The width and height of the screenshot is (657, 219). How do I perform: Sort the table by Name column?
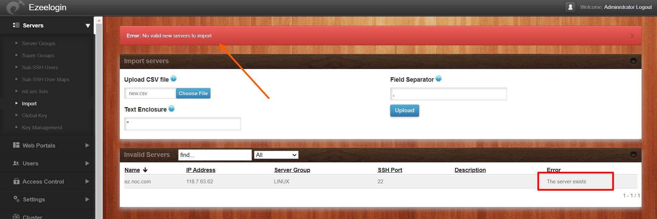point(132,170)
